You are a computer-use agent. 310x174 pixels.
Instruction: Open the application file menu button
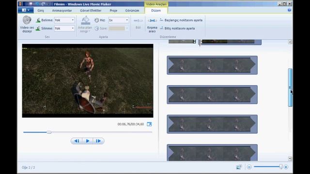(26, 10)
